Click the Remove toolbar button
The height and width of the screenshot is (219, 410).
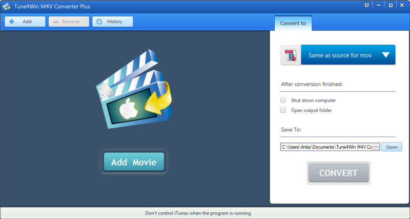[x=69, y=22]
